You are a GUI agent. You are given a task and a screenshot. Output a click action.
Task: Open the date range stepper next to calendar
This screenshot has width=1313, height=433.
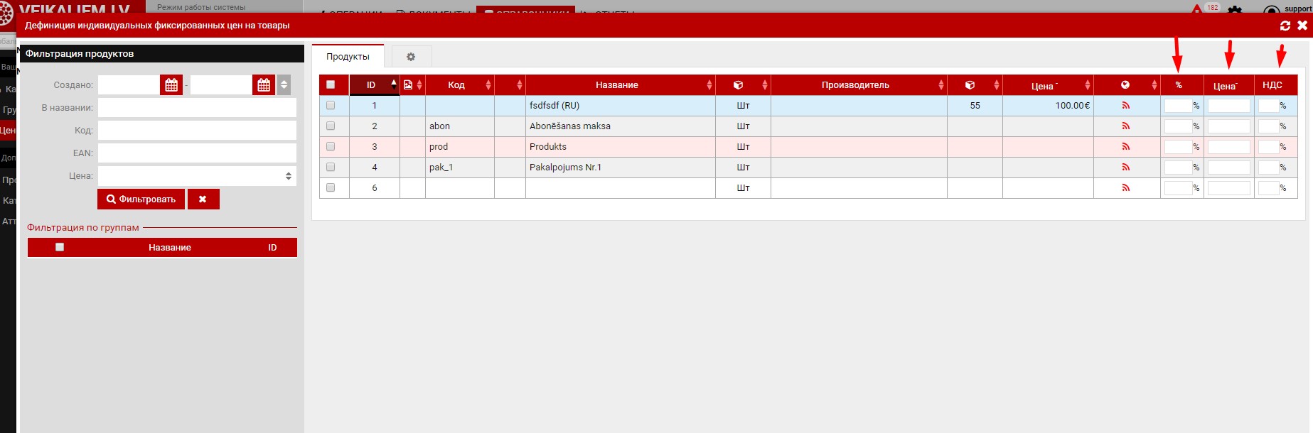pos(284,85)
